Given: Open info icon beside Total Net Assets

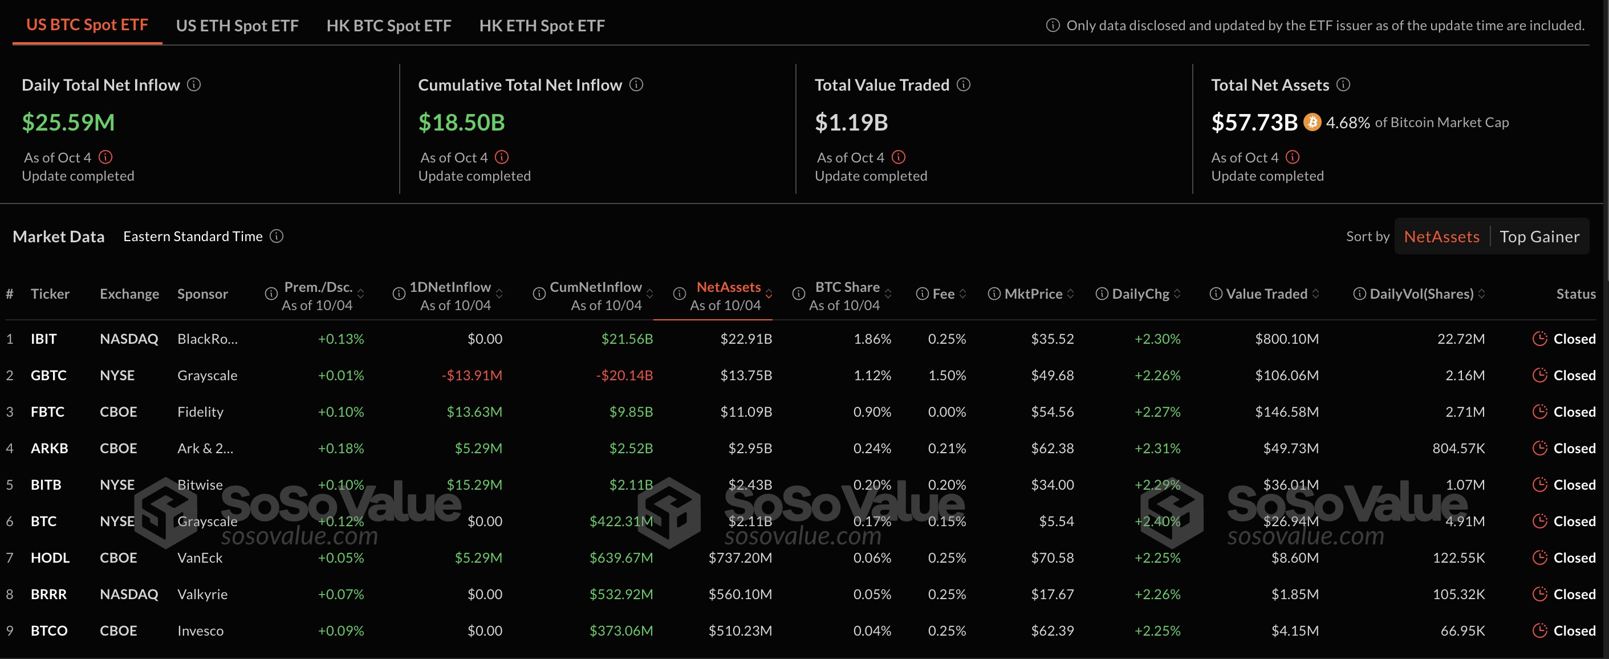Looking at the screenshot, I should point(1343,84).
